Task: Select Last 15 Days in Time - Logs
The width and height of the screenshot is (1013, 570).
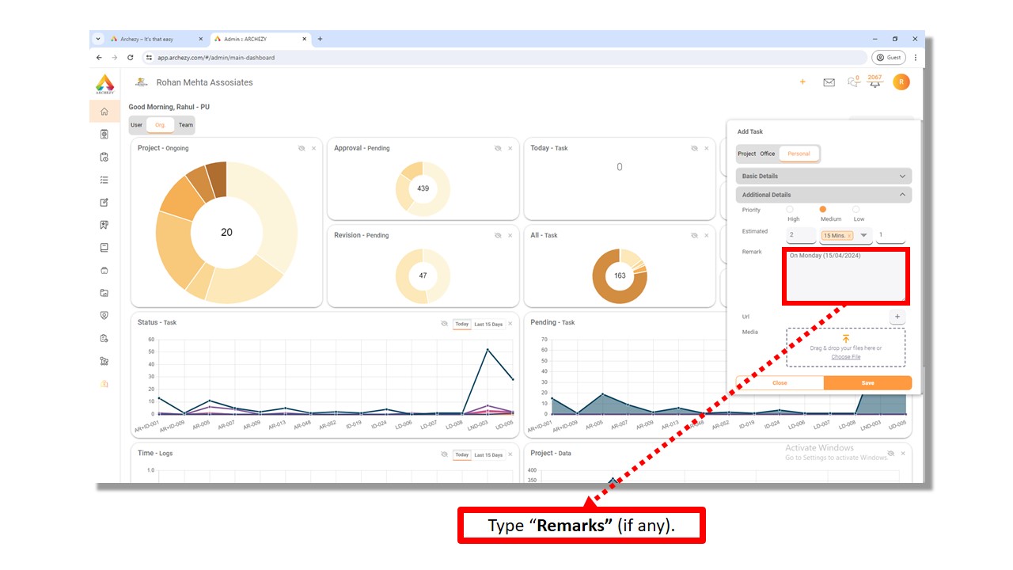Action: (488, 454)
